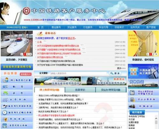This screenshot has width=159, height=129.
Task: Open 旅客列车正晚点查询
Action: click(x=20, y=112)
